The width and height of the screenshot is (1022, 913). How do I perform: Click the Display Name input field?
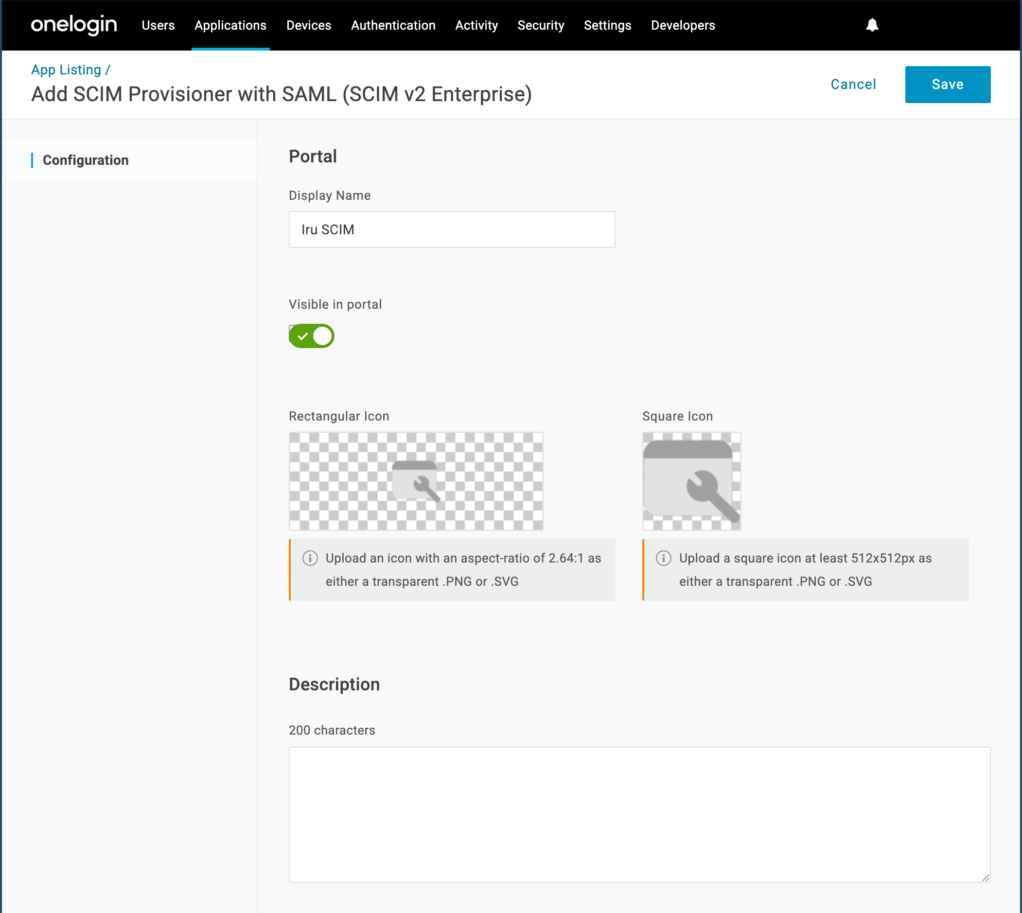coord(452,229)
